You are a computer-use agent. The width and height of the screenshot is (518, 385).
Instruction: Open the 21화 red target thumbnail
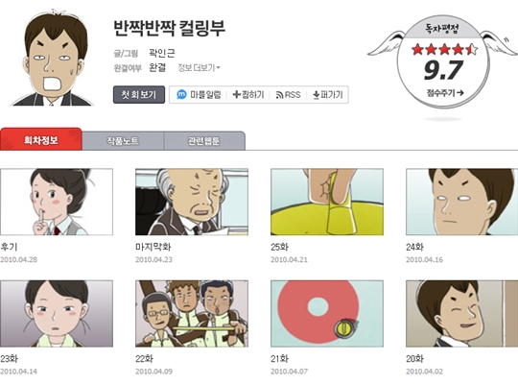pyautogui.click(x=327, y=314)
